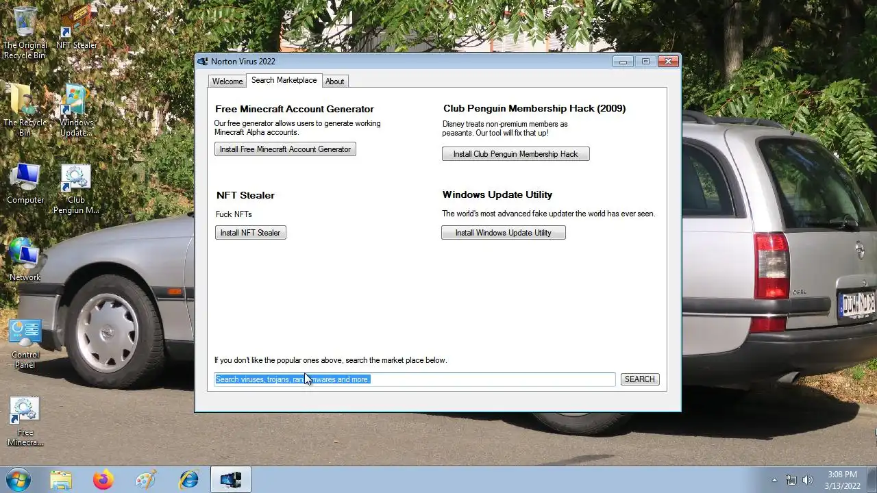The width and height of the screenshot is (877, 493).
Task: Click the Windows Update Utility heading
Action: [497, 194]
